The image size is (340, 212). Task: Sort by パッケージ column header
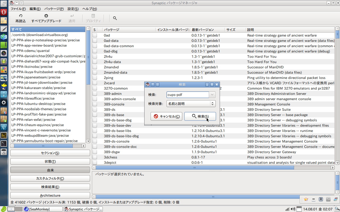coord(129,30)
